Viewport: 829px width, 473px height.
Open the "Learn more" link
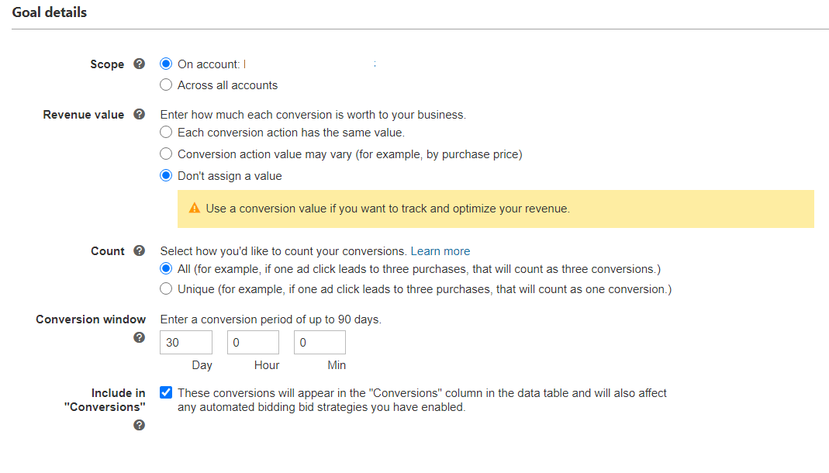point(440,250)
